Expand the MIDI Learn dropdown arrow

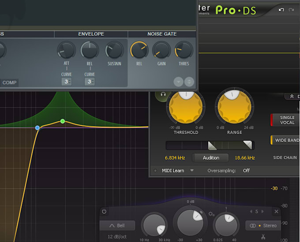click(x=192, y=170)
